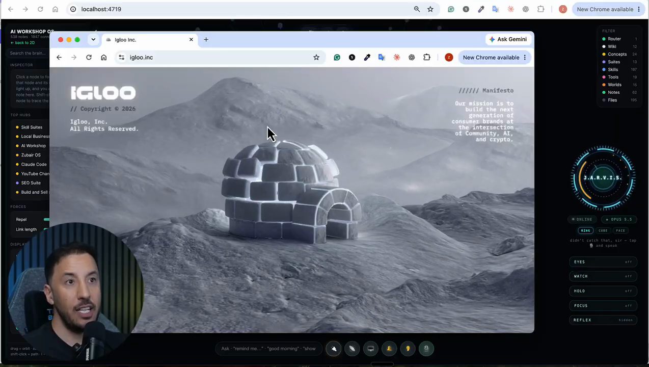Click the IGLOO logo on the page
Screen dimensions: 649x367
[103, 93]
